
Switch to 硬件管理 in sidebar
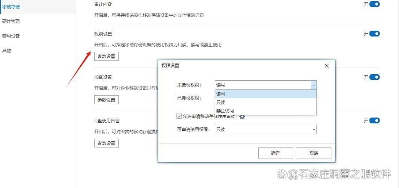[x=11, y=22]
